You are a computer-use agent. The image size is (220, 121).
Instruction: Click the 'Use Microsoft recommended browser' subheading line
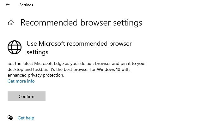point(79,44)
